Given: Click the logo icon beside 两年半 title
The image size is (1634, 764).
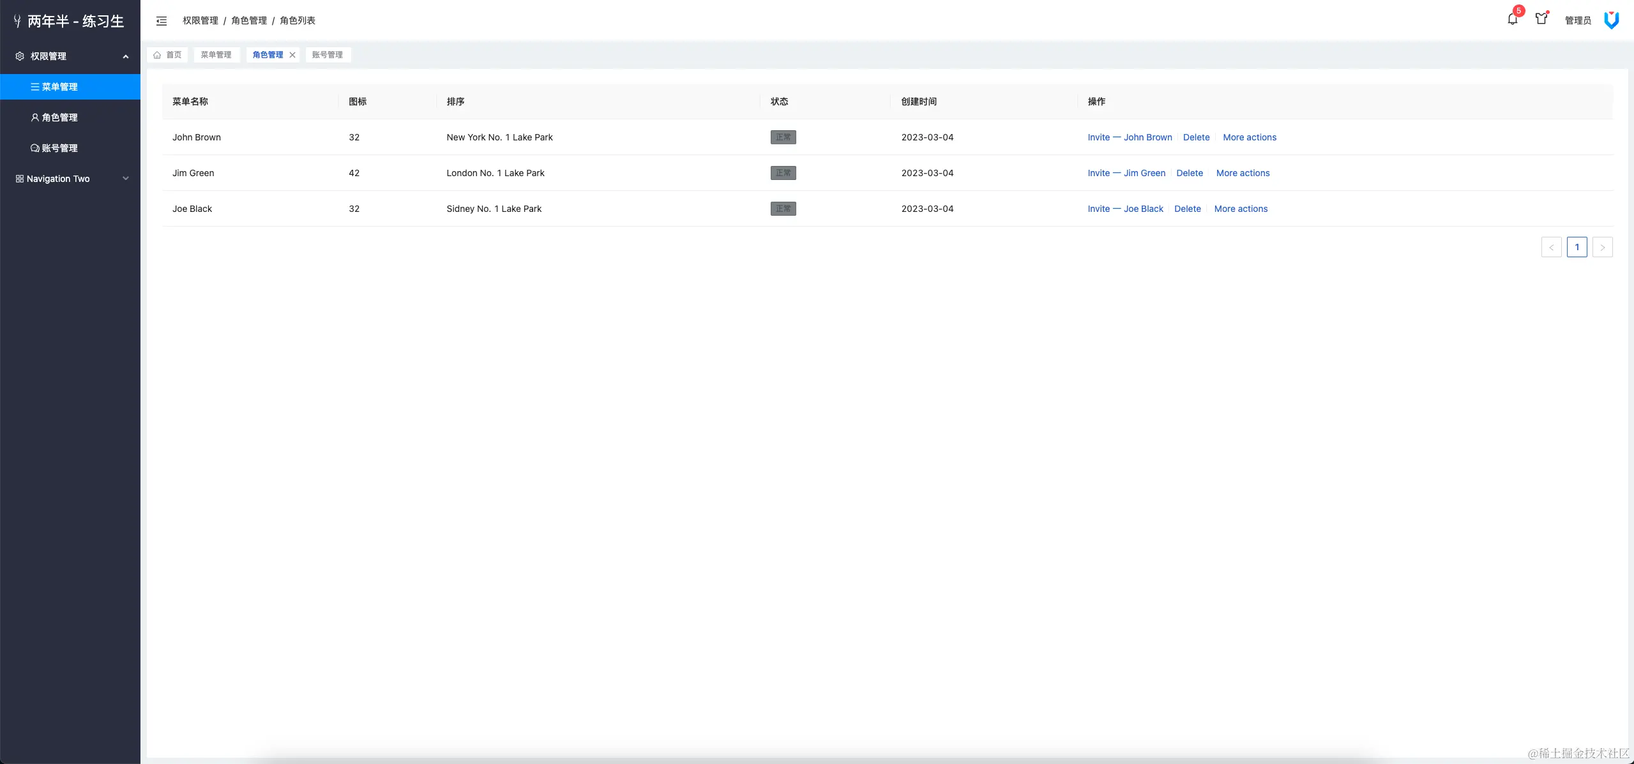Looking at the screenshot, I should click(17, 22).
